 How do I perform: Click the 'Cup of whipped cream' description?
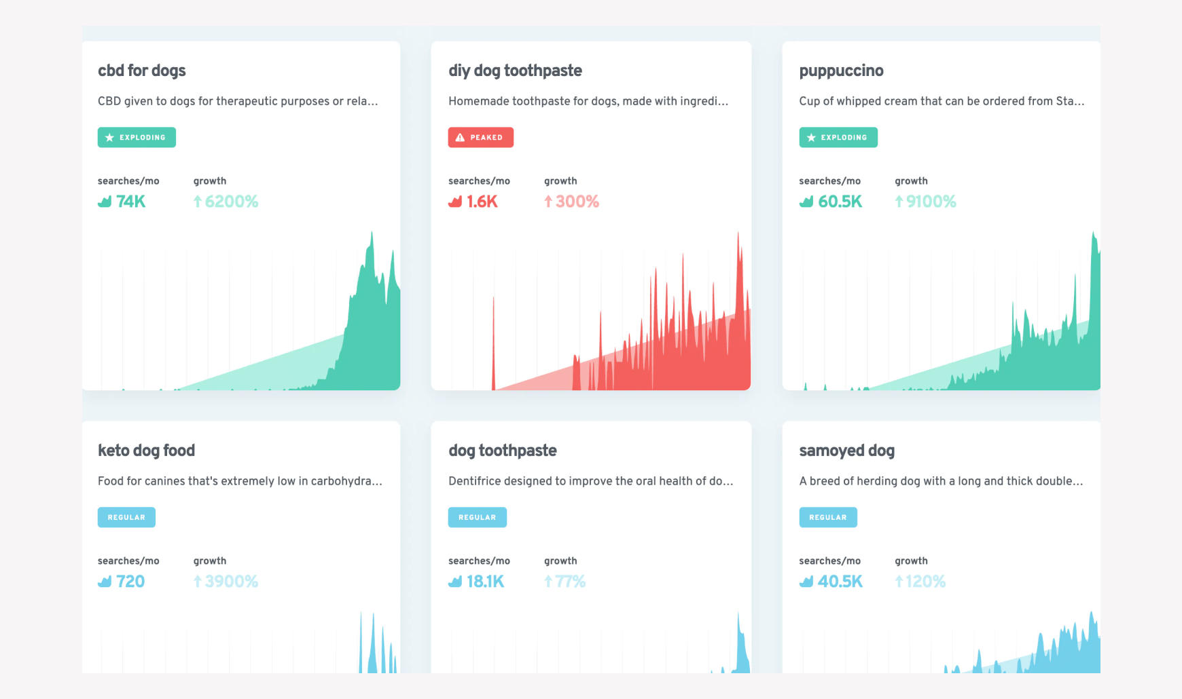[x=942, y=101]
